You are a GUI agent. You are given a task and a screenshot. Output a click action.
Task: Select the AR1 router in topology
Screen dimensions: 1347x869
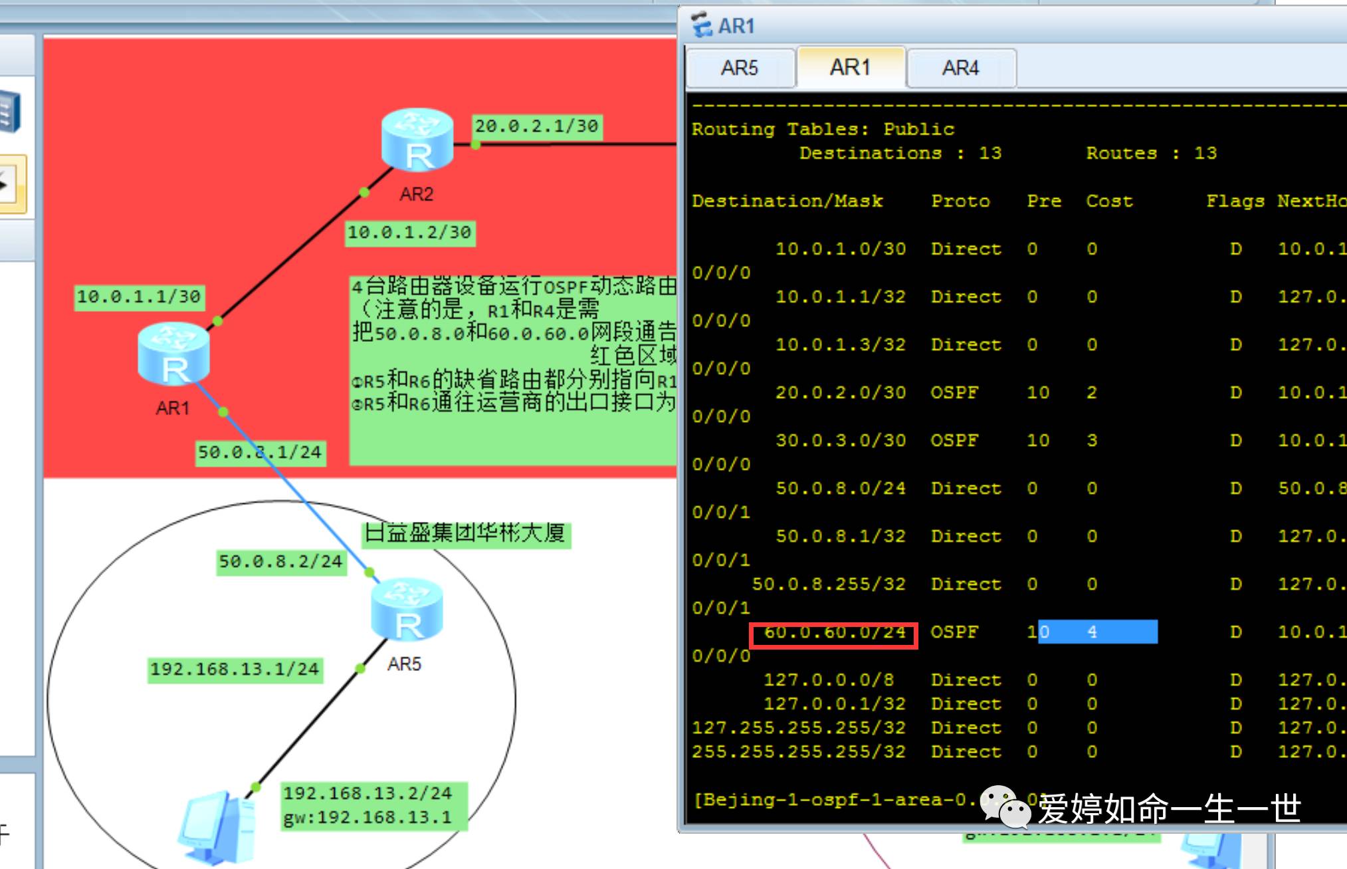(173, 354)
